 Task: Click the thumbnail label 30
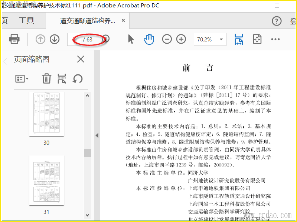46,143
